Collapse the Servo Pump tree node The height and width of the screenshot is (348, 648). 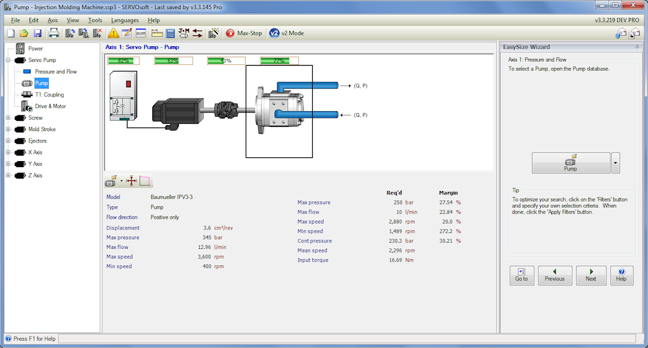[x=8, y=60]
